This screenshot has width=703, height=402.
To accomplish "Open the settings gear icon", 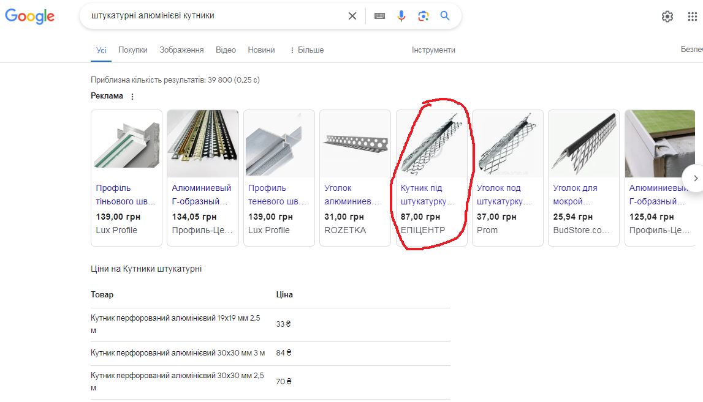I will point(667,17).
